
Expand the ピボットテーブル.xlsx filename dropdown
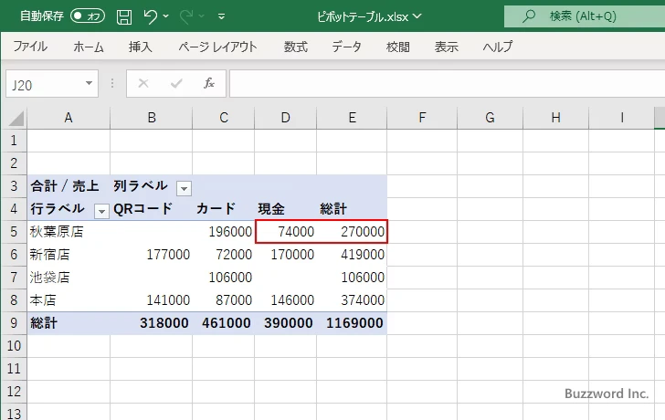(x=417, y=16)
